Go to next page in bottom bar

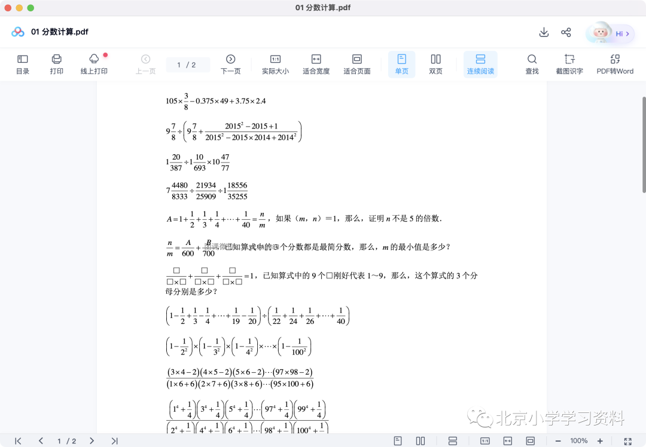click(92, 441)
